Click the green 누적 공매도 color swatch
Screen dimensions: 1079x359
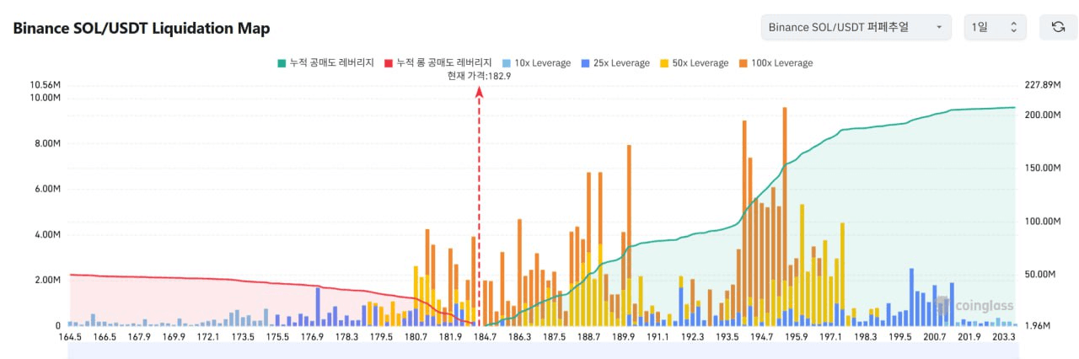coord(282,63)
